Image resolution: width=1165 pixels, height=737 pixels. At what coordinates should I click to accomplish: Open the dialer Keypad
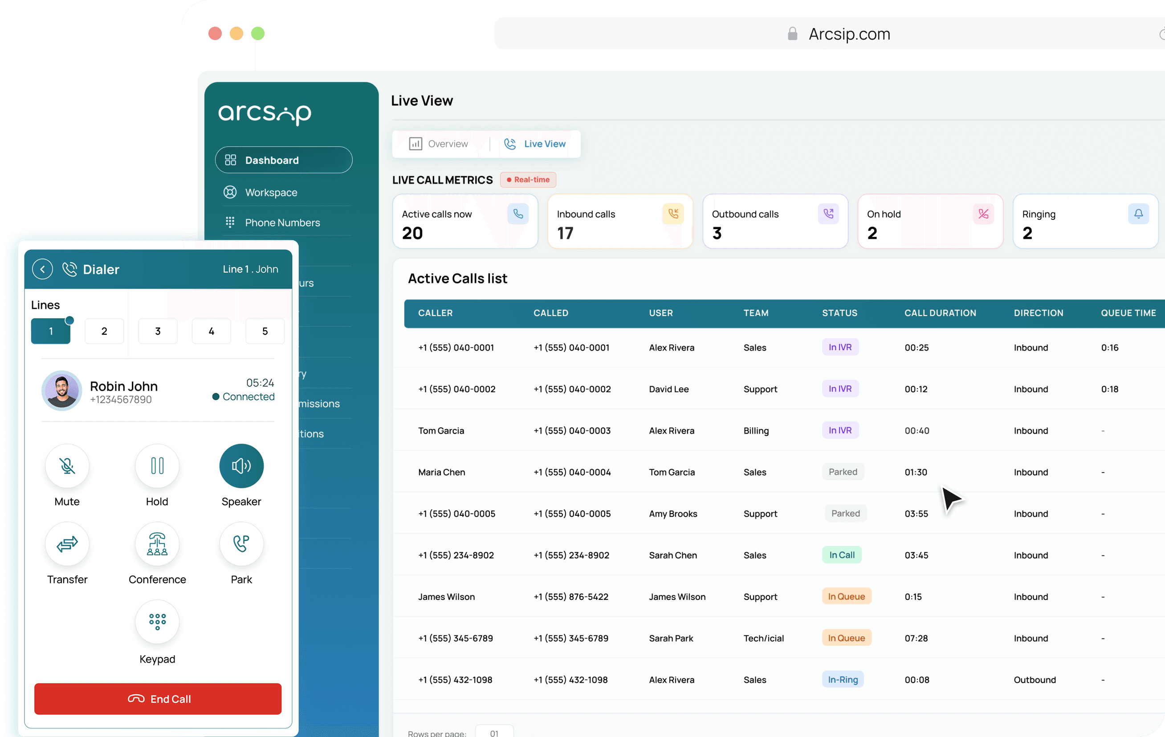pyautogui.click(x=157, y=621)
